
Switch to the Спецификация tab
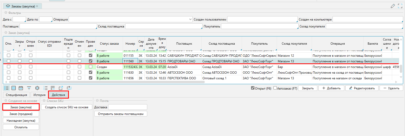[16, 95]
